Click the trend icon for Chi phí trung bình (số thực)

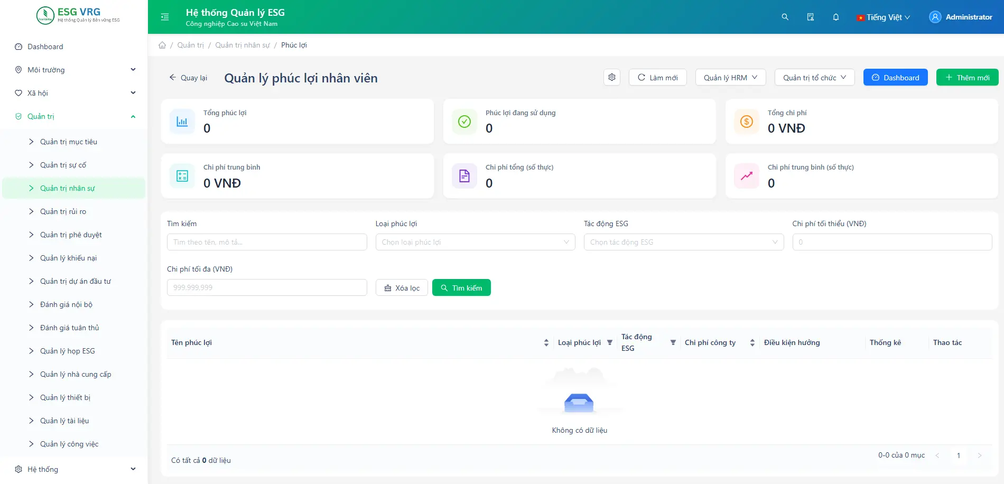[x=747, y=176]
